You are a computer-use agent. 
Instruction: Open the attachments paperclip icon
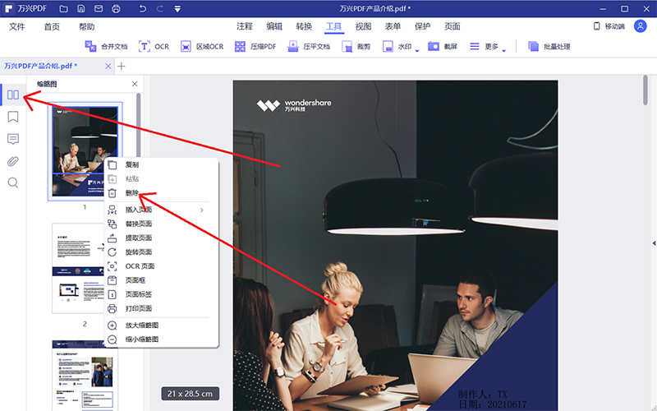[13, 161]
